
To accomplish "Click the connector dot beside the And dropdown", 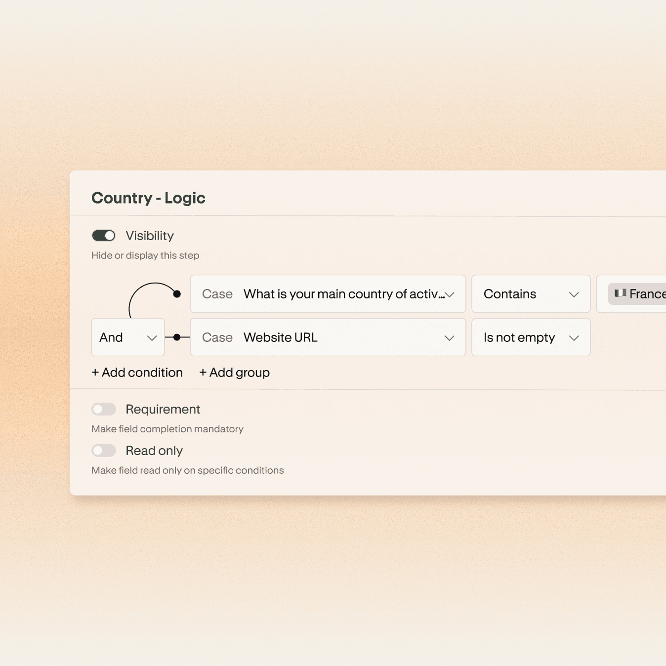I will 177,337.
